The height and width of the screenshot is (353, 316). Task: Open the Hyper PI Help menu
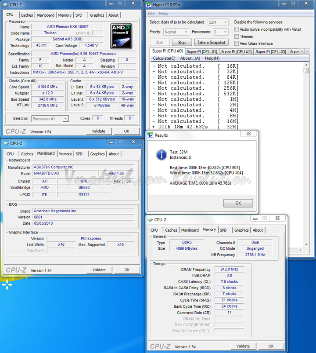click(163, 14)
